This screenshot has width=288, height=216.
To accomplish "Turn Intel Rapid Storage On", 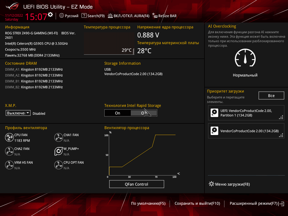I will click(x=118, y=113).
